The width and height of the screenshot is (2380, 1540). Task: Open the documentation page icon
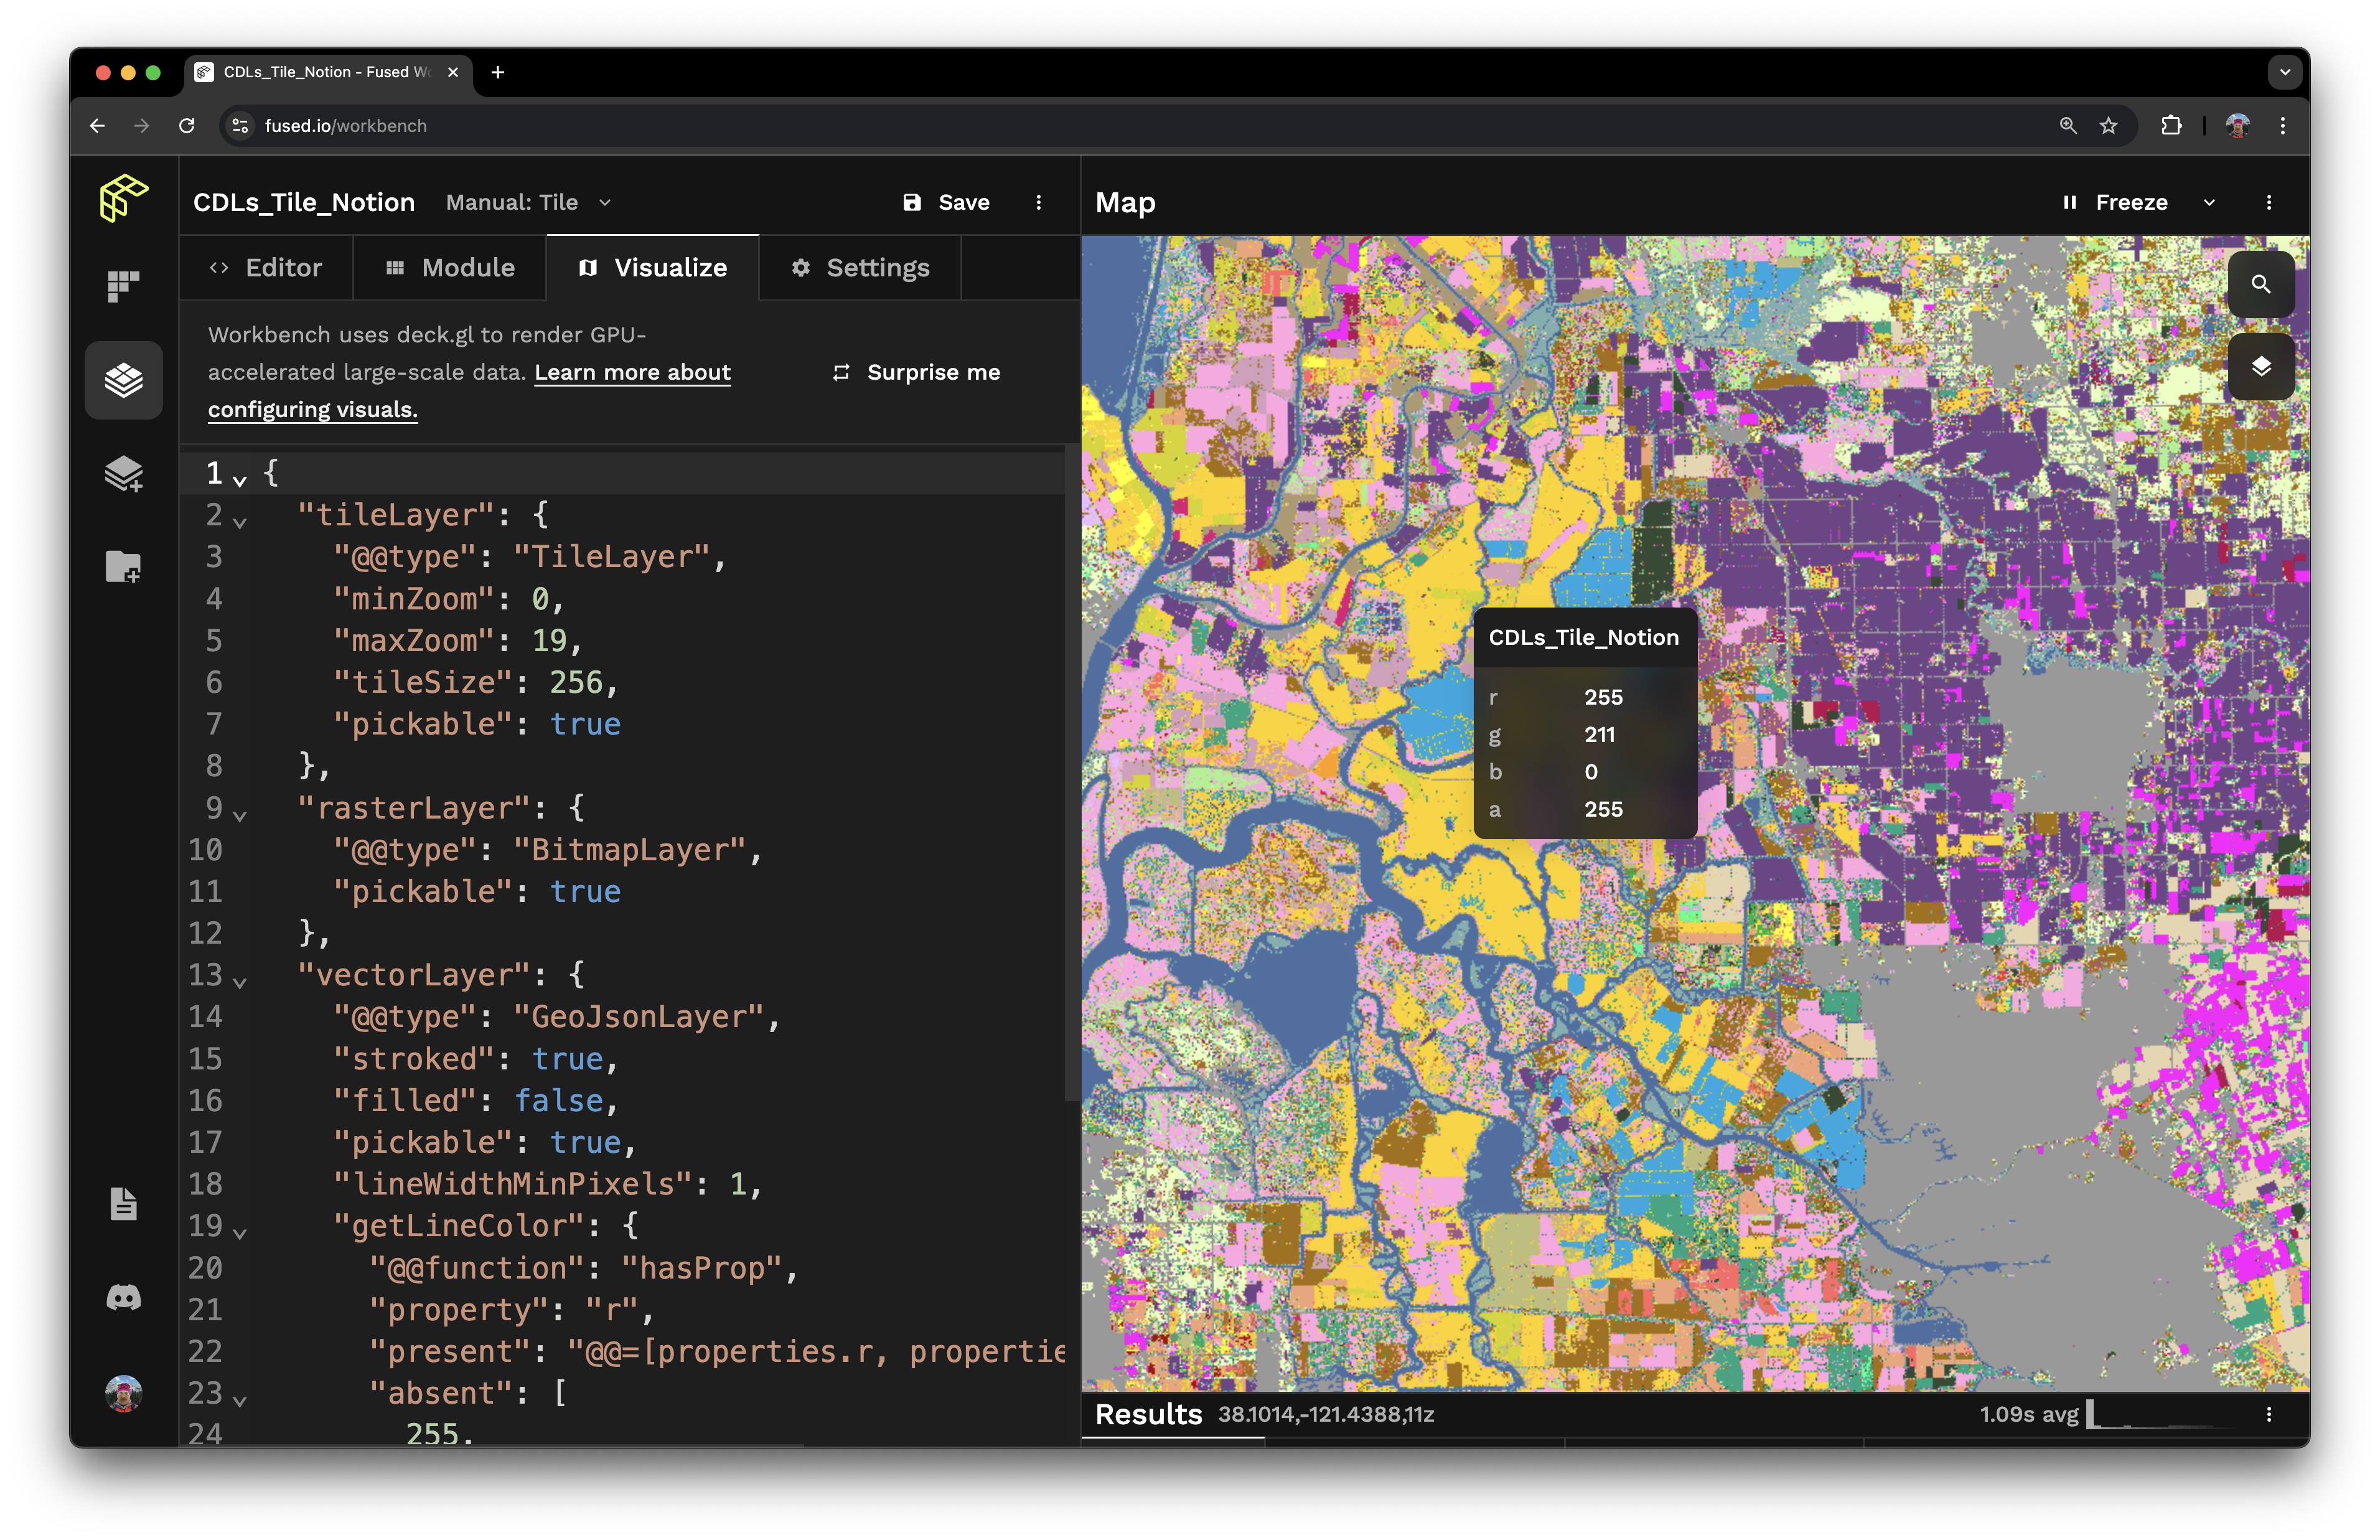point(123,1204)
